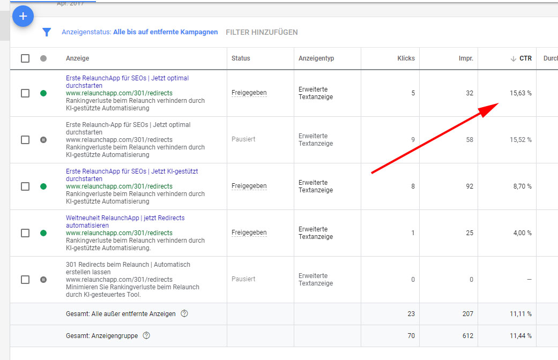Screen dimensions: 558x360
Task: Toggle green status dot of 8,70 % ad
Action: (43, 186)
